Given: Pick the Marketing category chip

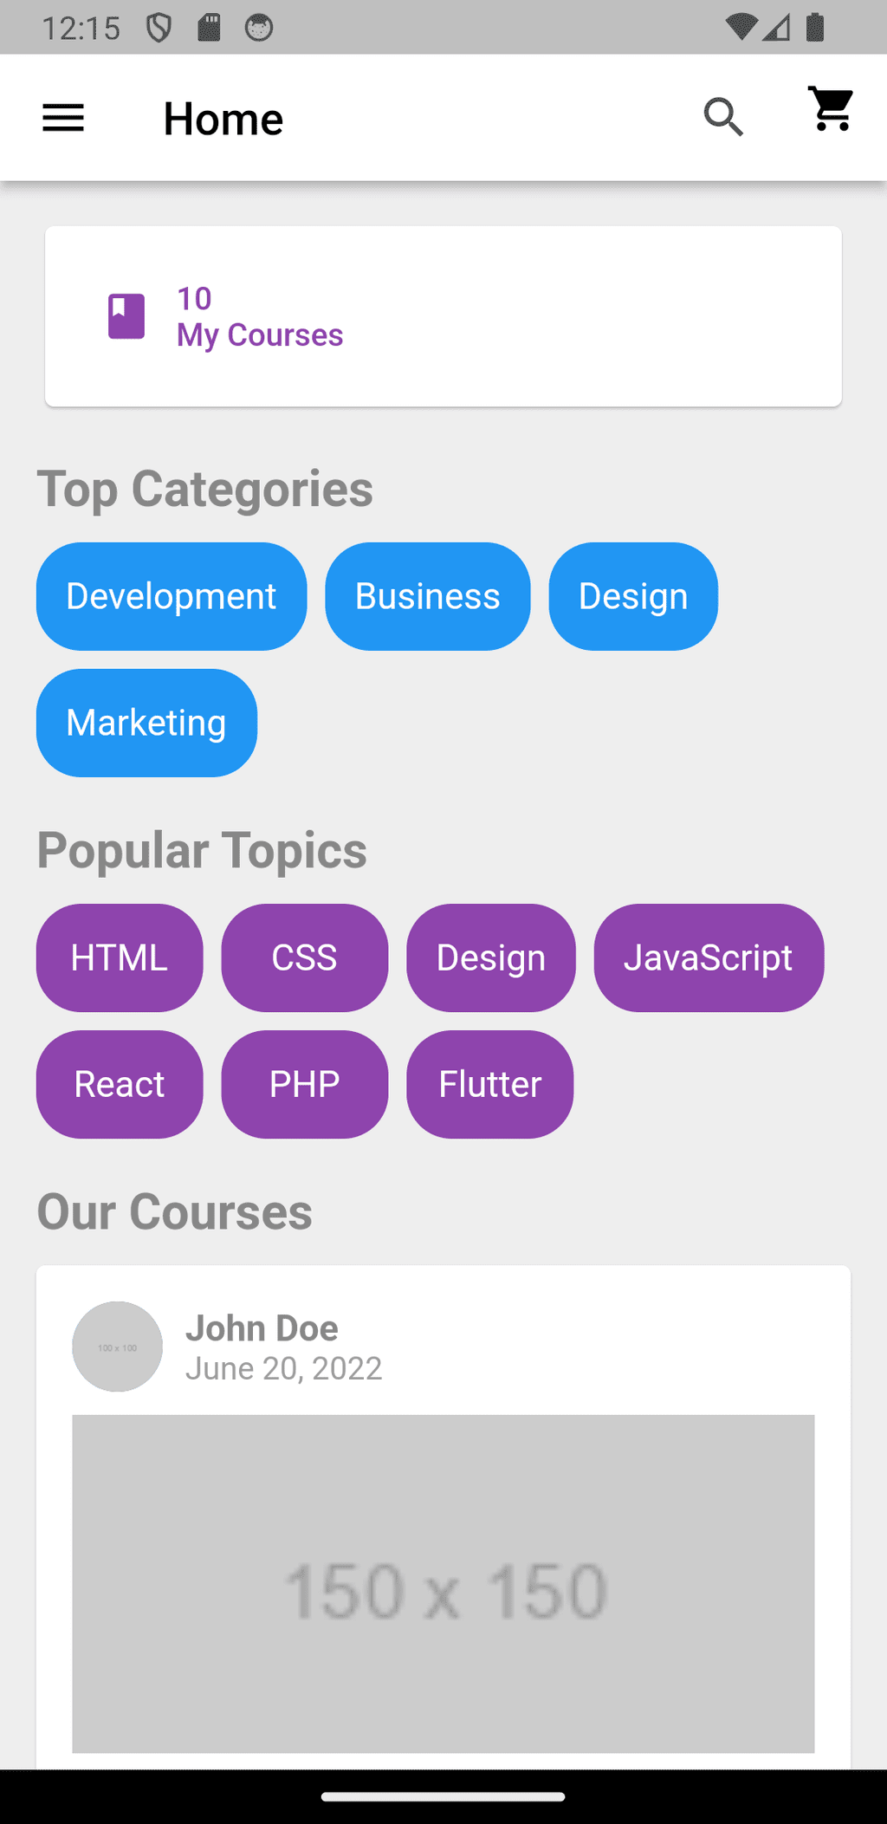Looking at the screenshot, I should point(146,723).
